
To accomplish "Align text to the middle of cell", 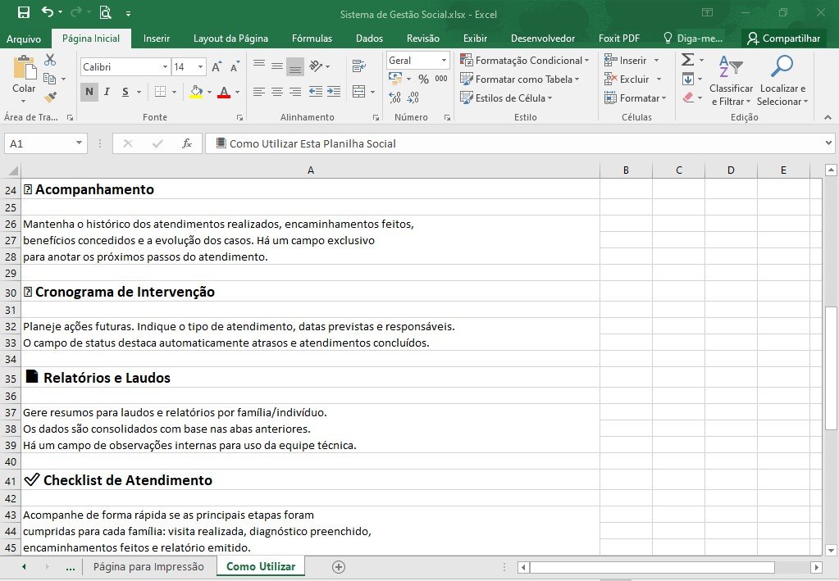I will pos(277,66).
